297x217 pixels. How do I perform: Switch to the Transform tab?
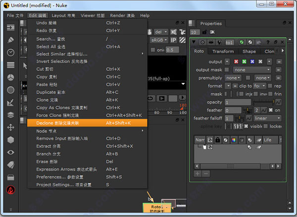(x=223, y=51)
